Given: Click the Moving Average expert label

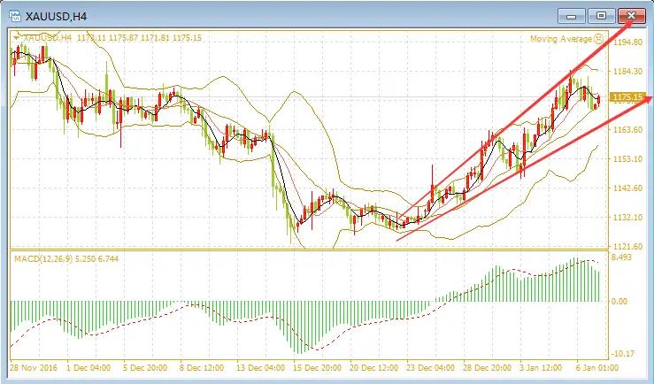Looking at the screenshot, I should coord(560,39).
